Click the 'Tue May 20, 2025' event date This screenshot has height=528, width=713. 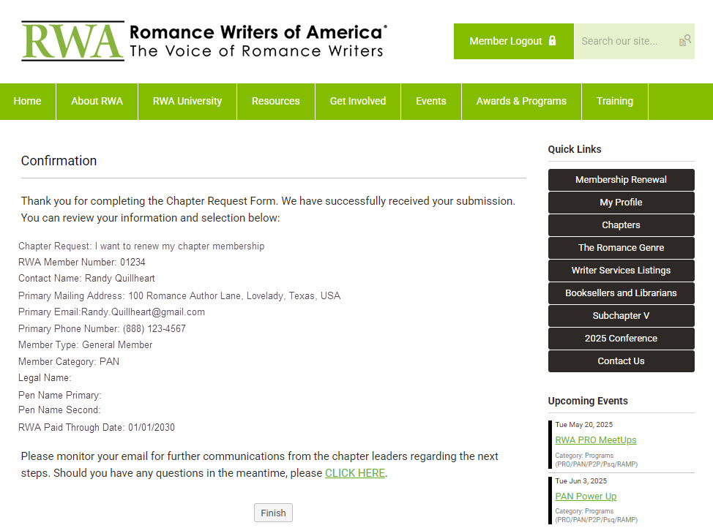(x=584, y=425)
